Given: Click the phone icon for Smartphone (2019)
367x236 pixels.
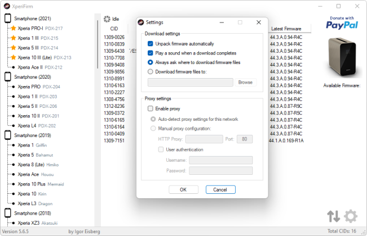Looking at the screenshot, I should [8, 135].
